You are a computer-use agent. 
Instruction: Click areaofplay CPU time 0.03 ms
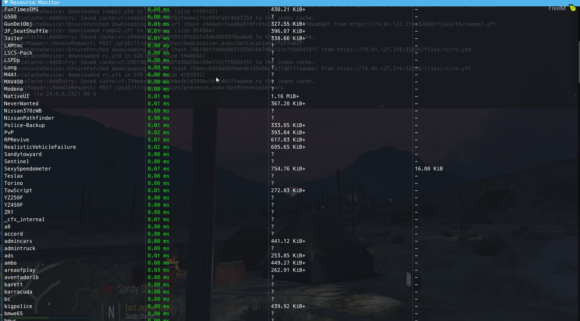click(159, 270)
